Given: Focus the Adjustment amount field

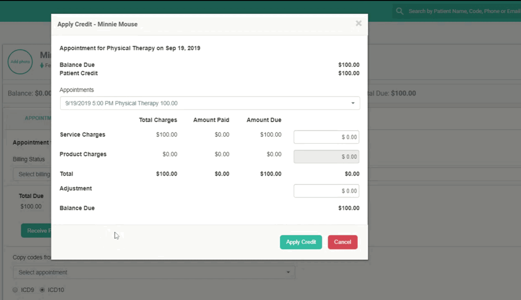Looking at the screenshot, I should tap(326, 191).
